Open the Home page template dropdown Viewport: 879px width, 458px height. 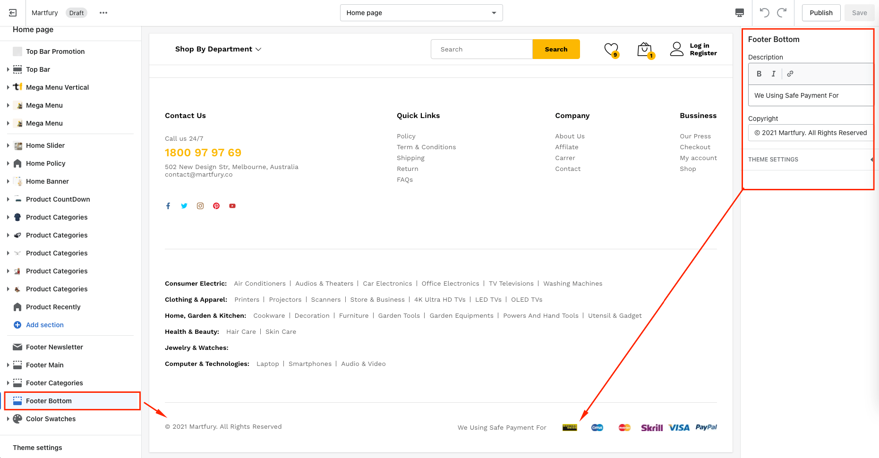[421, 13]
